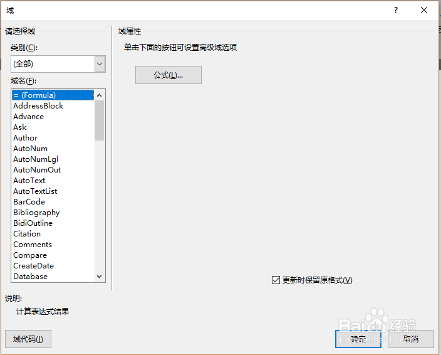
Task: Select CreateDate in the field list
Action: [53, 266]
